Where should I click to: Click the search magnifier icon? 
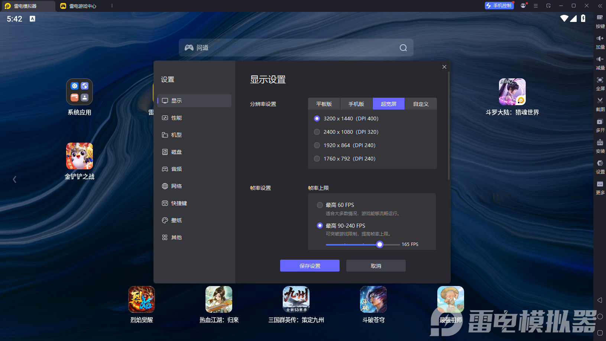pos(403,48)
